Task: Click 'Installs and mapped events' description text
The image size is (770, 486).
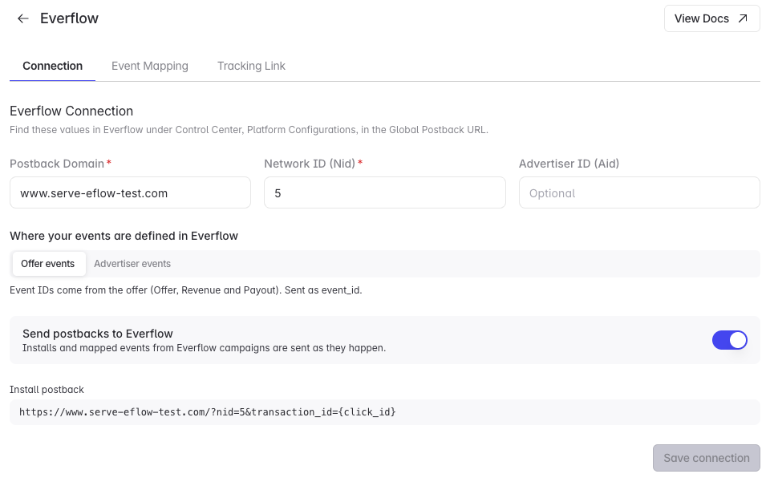Action: click(x=205, y=348)
